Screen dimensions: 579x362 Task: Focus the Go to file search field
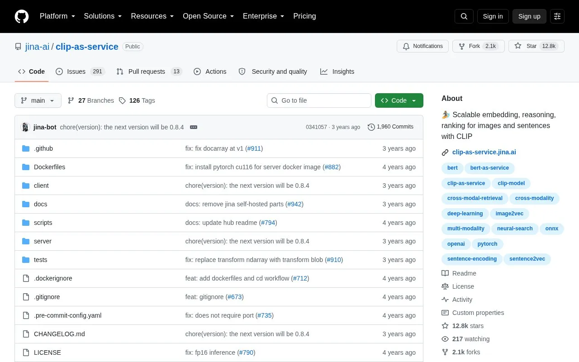319,100
